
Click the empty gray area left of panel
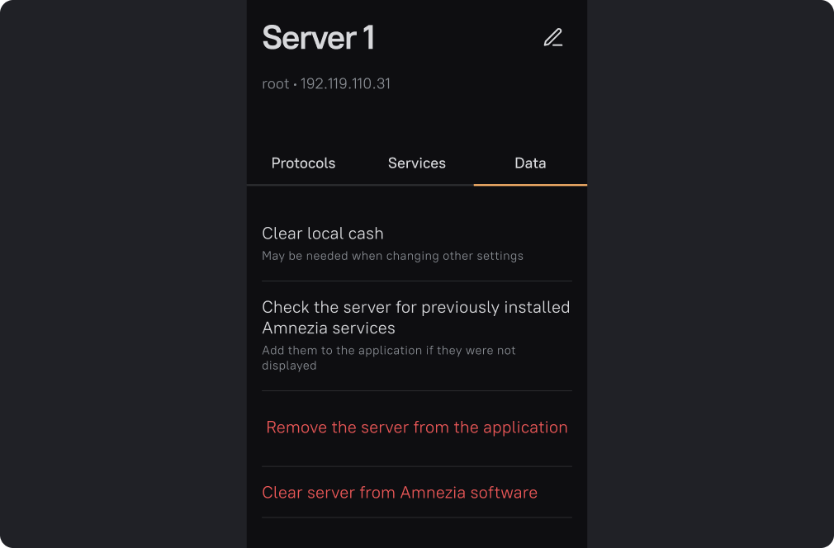pyautogui.click(x=124, y=274)
